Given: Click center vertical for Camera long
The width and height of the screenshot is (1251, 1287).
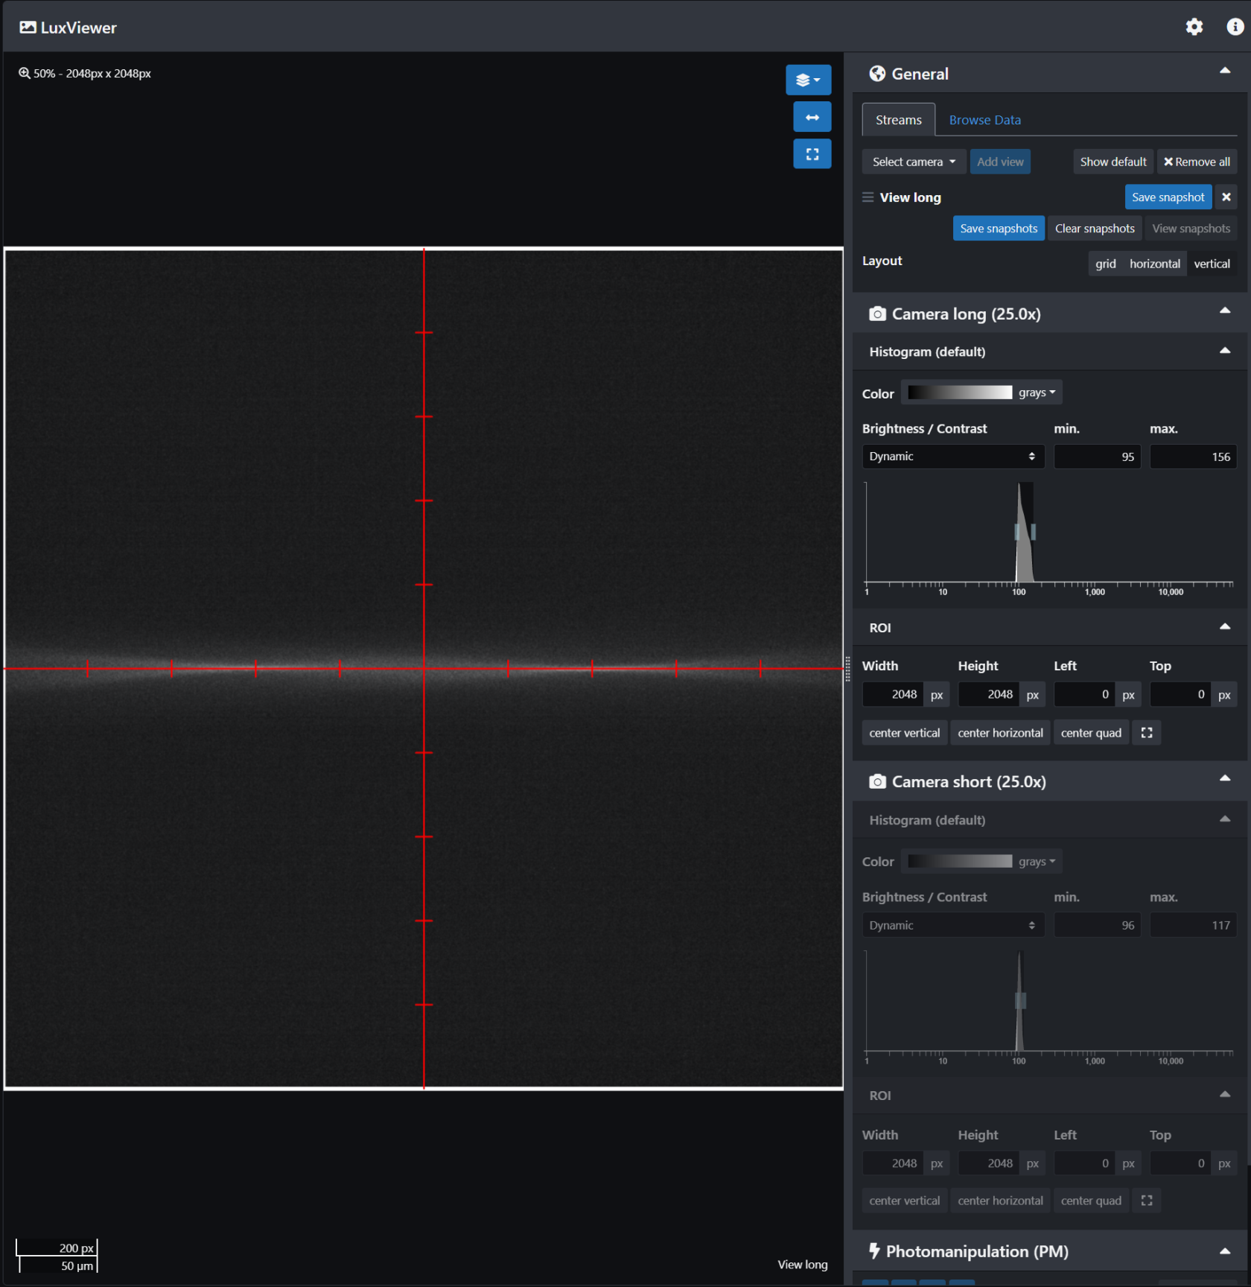Looking at the screenshot, I should tap(904, 733).
